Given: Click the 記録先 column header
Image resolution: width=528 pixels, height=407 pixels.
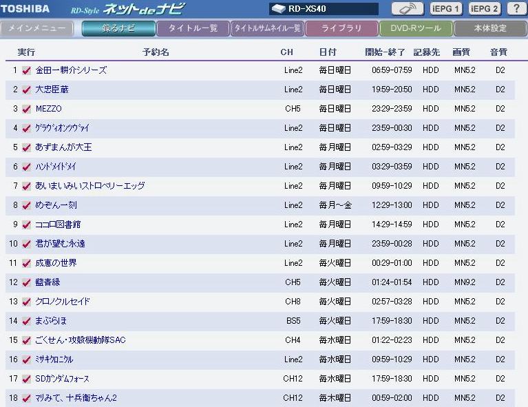Looking at the screenshot, I should tap(427, 52).
